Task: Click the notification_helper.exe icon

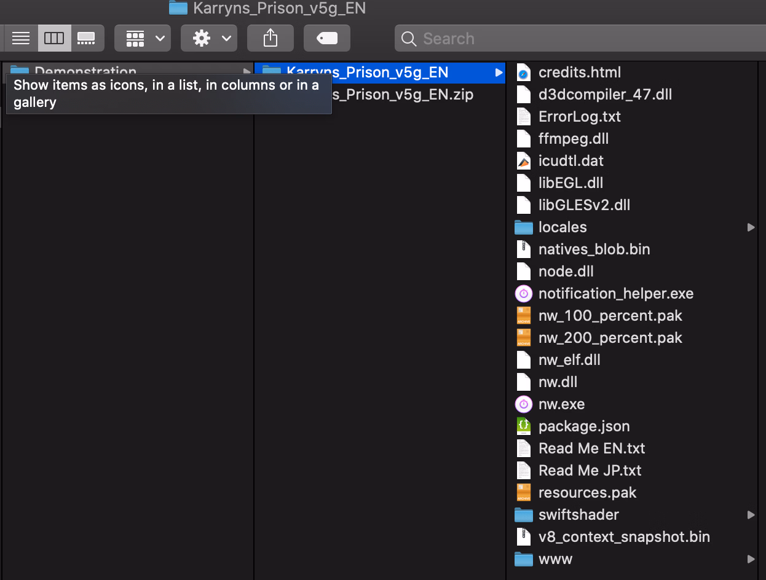Action: (x=524, y=294)
